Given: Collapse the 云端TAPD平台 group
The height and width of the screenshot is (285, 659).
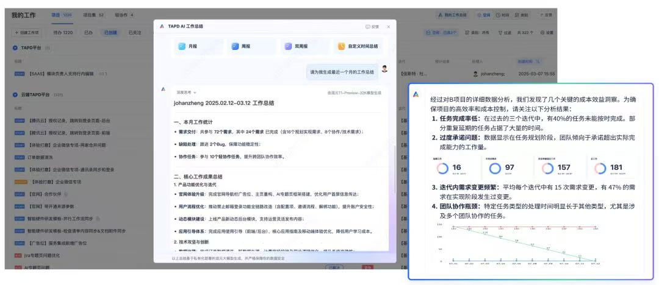Looking at the screenshot, I should click(x=15, y=95).
